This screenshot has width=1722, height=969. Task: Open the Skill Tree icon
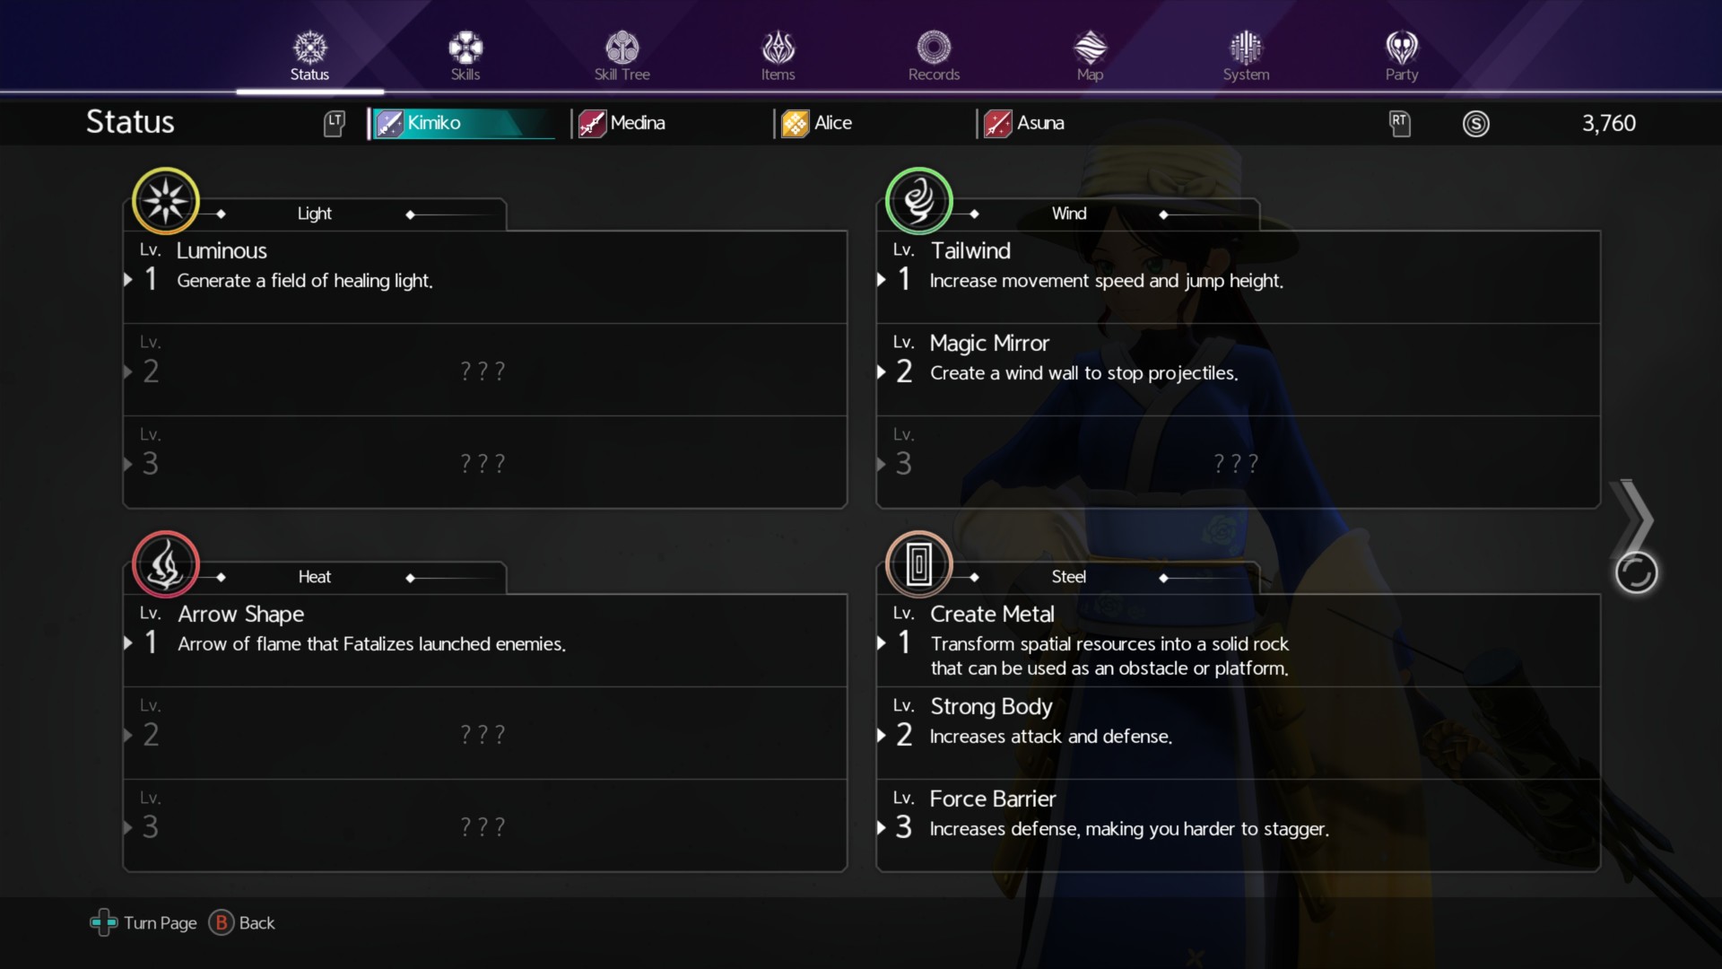tap(622, 47)
